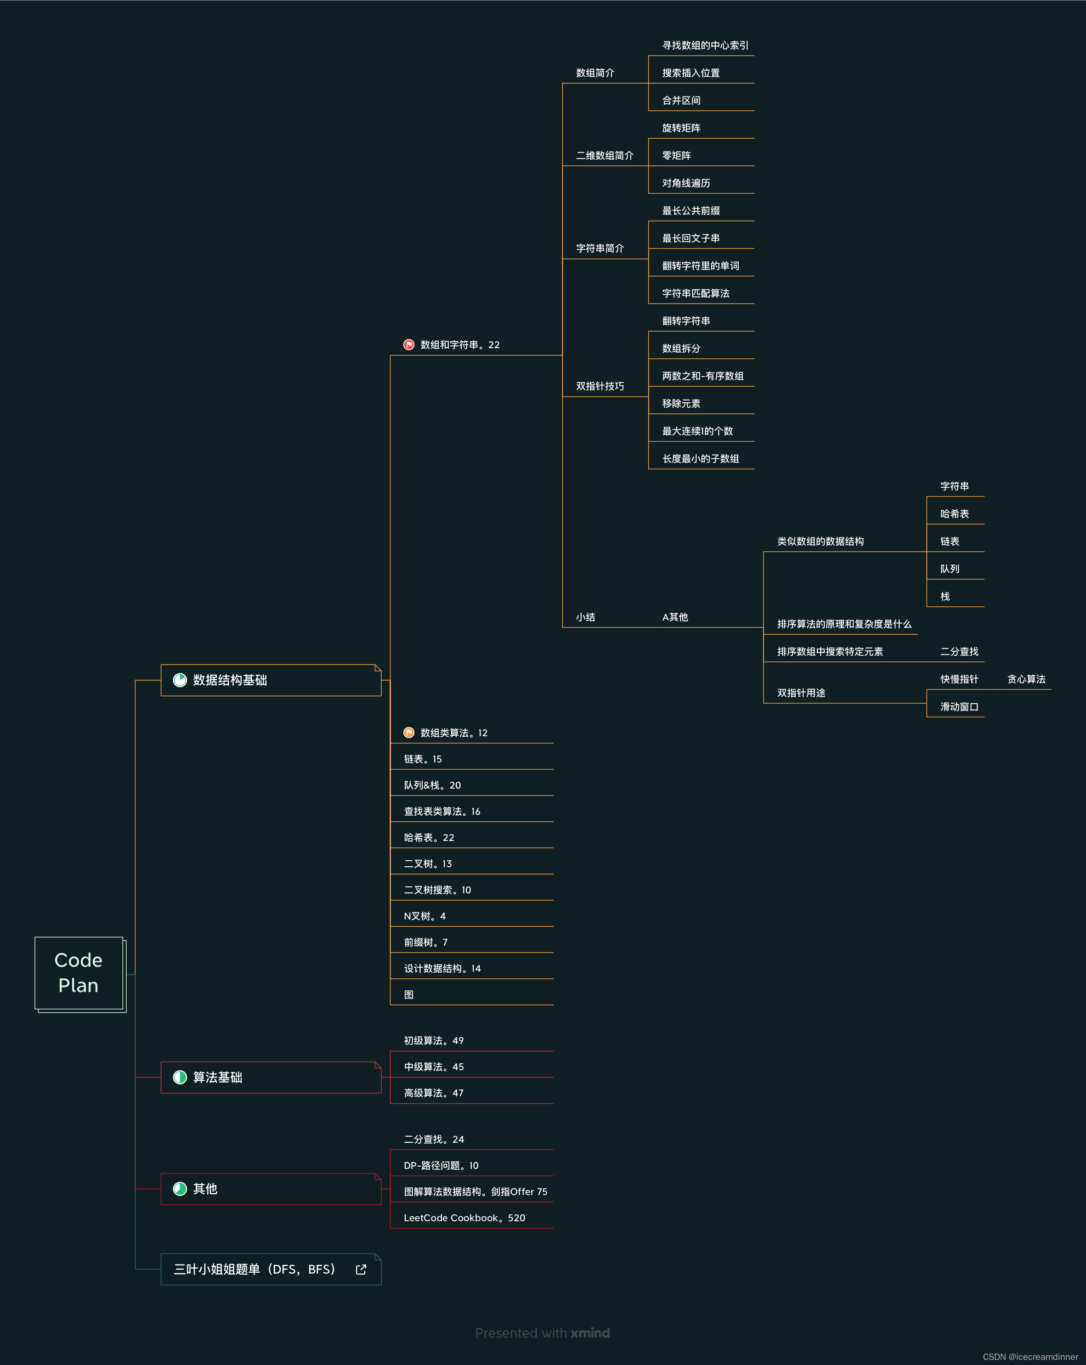The width and height of the screenshot is (1086, 1365).
Task: Click 长度最小的子数组 leaf
Action: pos(701,458)
